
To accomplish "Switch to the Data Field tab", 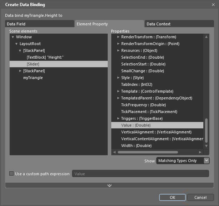I will click(x=40, y=24).
